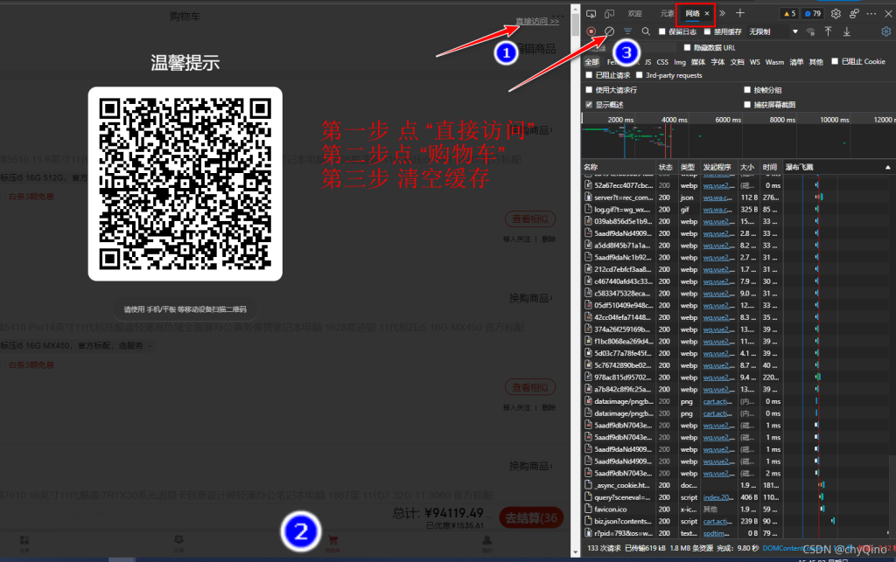Check 已阻止 Cookie checkbox

[835, 62]
